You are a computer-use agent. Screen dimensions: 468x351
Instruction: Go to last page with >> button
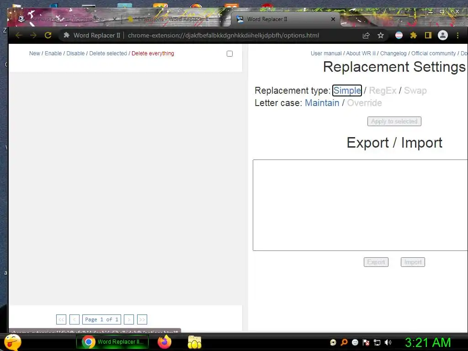[x=142, y=319]
